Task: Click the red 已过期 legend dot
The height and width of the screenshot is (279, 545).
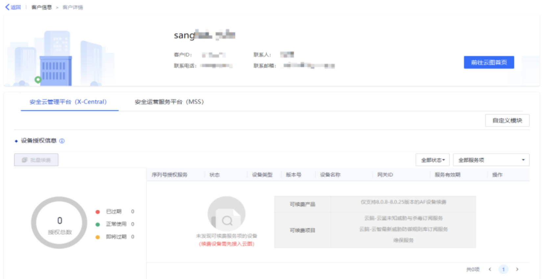Action: click(x=98, y=212)
